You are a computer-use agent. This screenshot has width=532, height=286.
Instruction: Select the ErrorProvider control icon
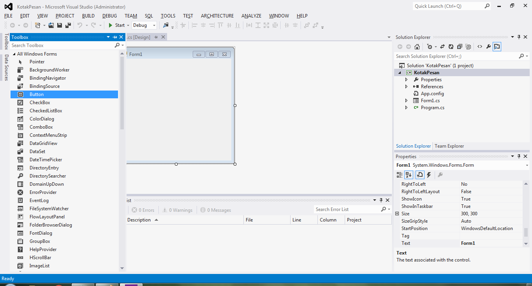(x=21, y=192)
